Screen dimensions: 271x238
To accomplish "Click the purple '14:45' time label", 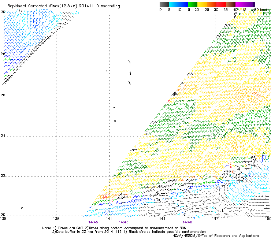I will (x=93, y=222).
